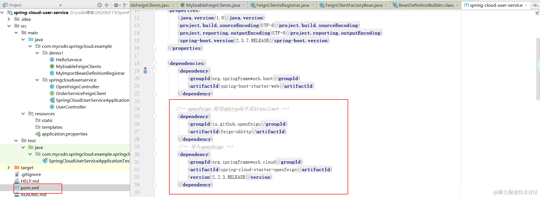This screenshot has height=197, width=540.
Task: Select the com.mycsdn.springcloud.example package under main
Action: coord(76,46)
